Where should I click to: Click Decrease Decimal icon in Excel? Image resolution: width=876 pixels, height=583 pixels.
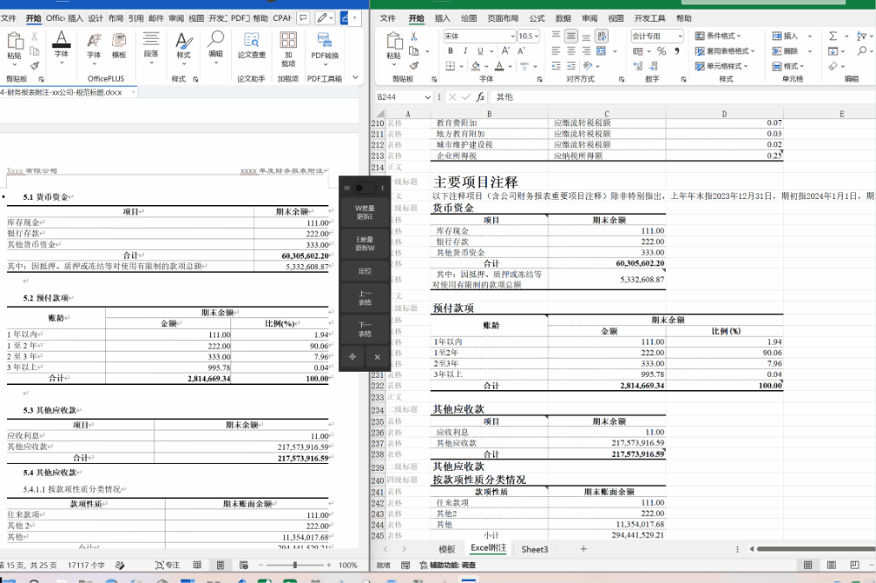(653, 66)
